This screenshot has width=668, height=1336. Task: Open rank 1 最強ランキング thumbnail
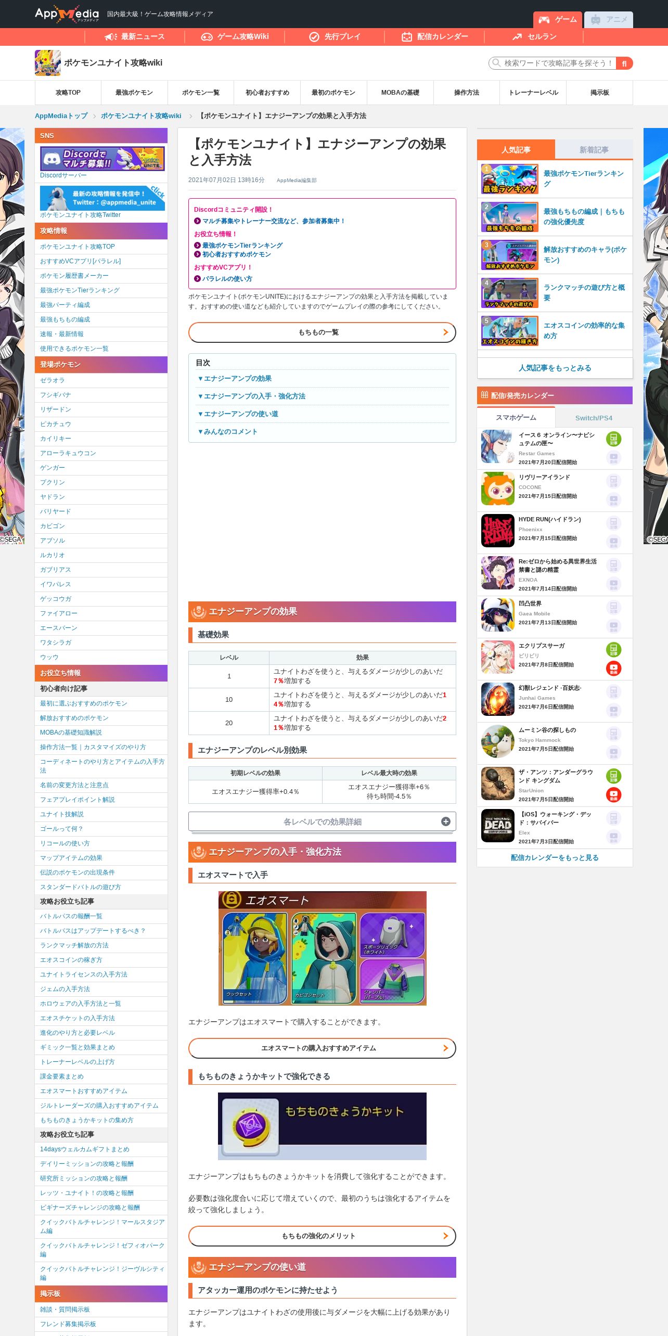[510, 179]
